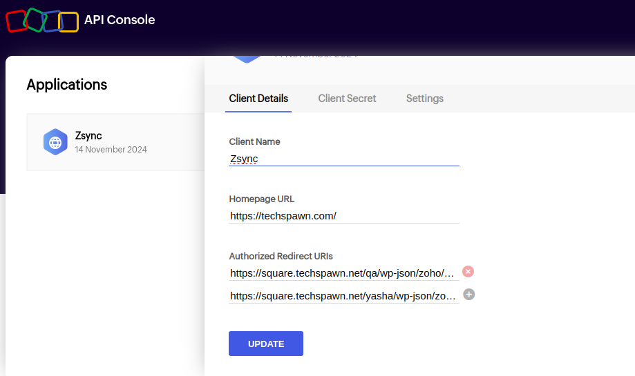Edit the qa redirect URI field
Viewport: 635px width, 376px height.
click(343, 273)
